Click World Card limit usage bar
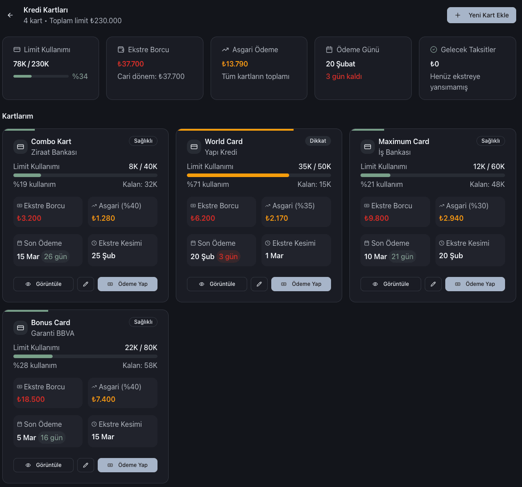Screen dimensions: 522x487 [x=259, y=175]
